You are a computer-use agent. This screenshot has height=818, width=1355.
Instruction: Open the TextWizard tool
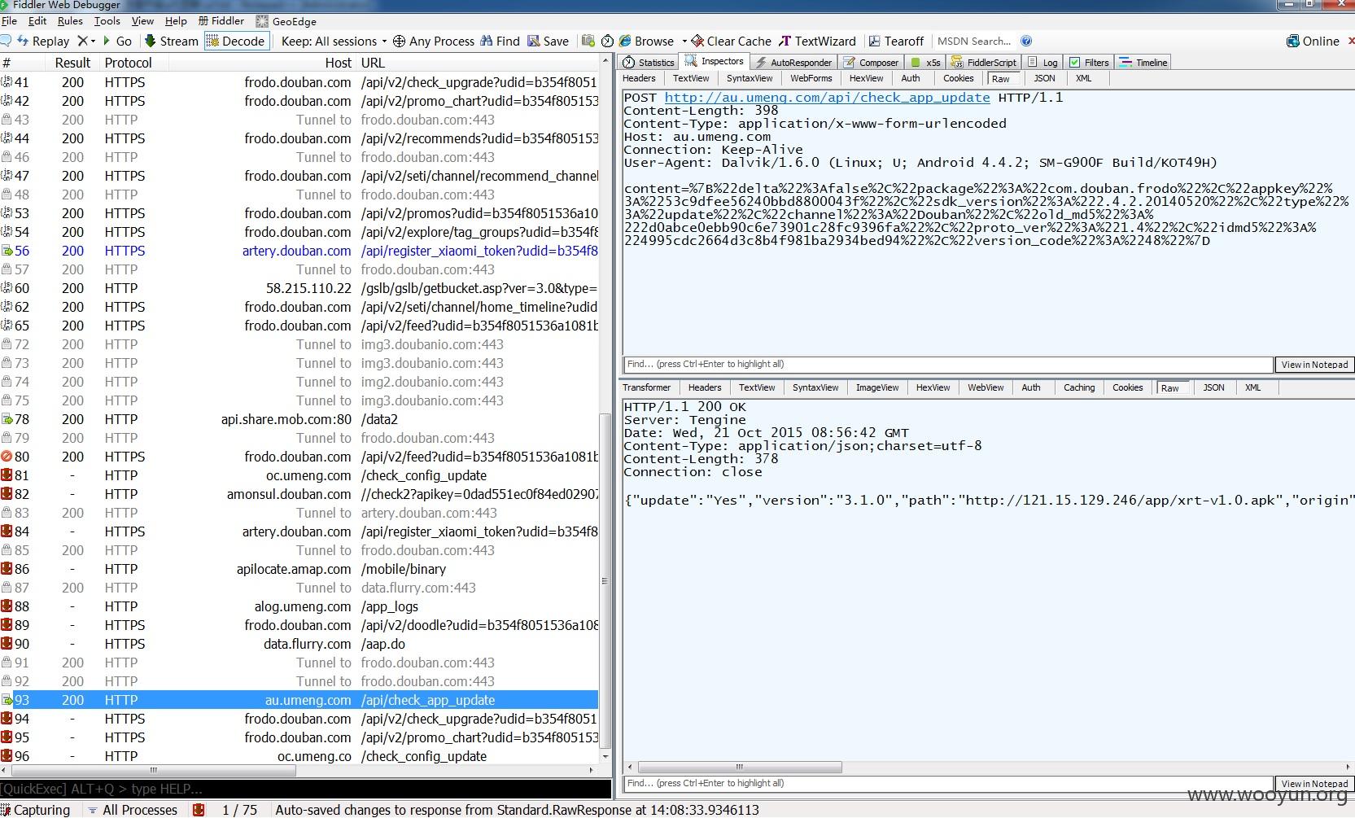tap(817, 41)
